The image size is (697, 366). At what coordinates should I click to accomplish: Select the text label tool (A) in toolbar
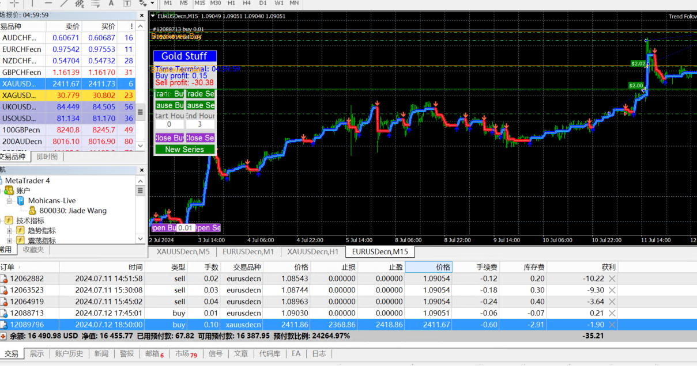(x=111, y=3)
